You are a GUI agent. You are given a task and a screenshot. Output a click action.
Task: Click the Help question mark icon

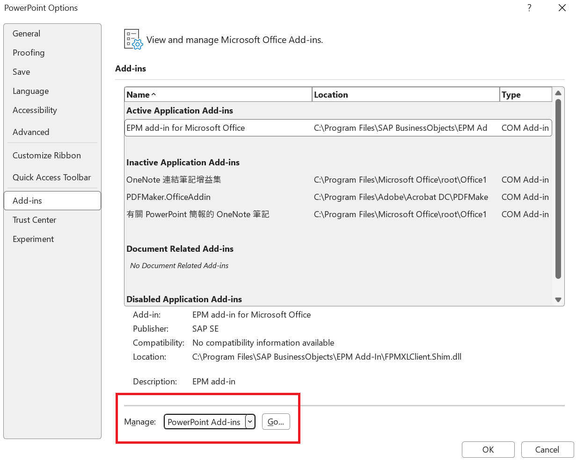point(529,8)
